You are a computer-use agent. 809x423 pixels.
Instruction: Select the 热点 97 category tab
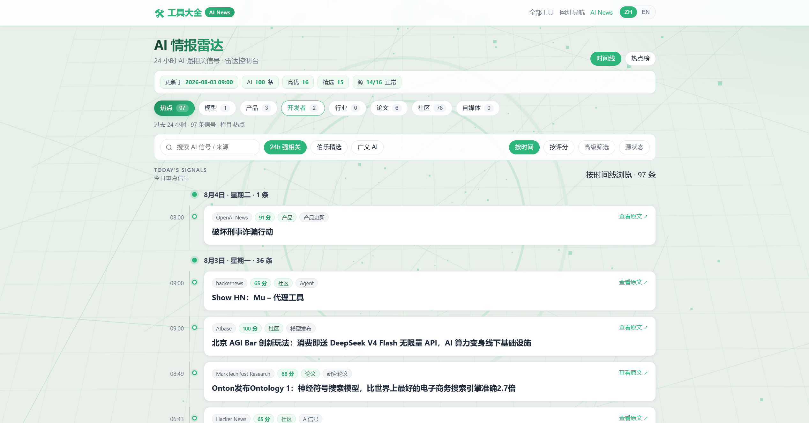[x=174, y=108]
